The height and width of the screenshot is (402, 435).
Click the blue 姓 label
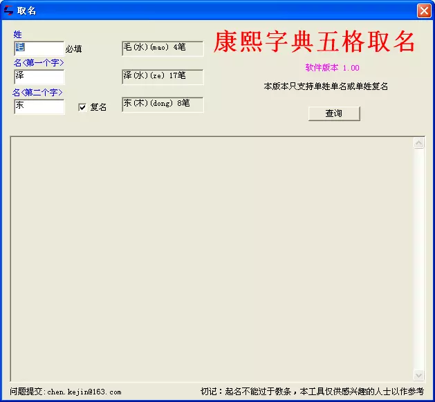click(17, 35)
